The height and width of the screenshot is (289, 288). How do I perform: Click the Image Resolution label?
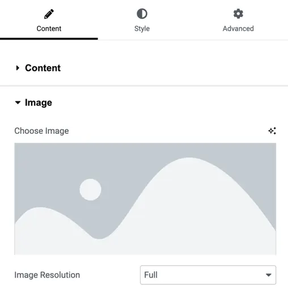[x=47, y=275]
